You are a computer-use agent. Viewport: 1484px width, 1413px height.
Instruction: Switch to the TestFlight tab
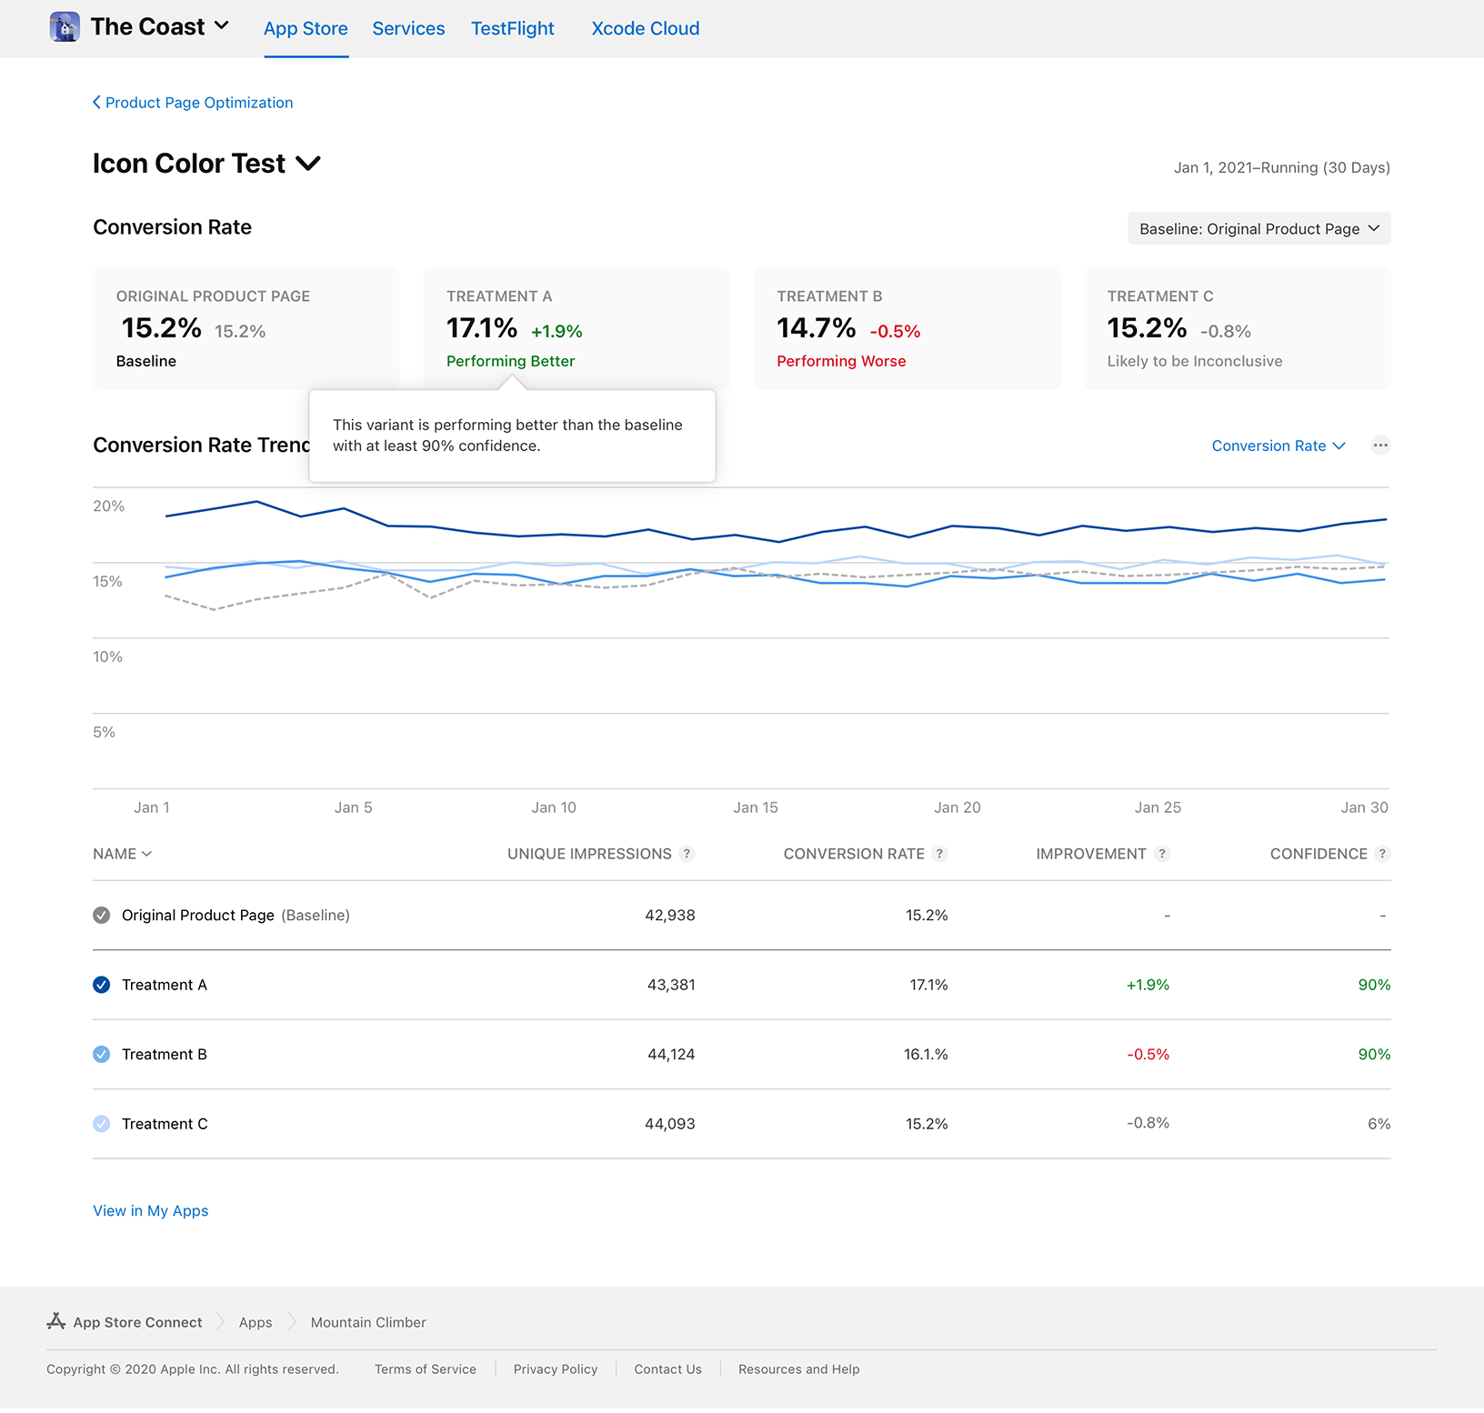(513, 28)
